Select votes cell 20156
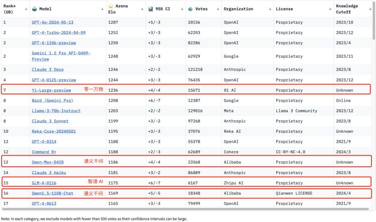This screenshot has height=222, width=376. click(194, 22)
